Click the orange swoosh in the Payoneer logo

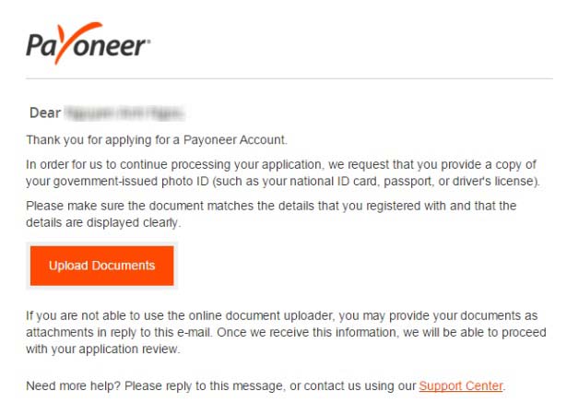pos(76,42)
